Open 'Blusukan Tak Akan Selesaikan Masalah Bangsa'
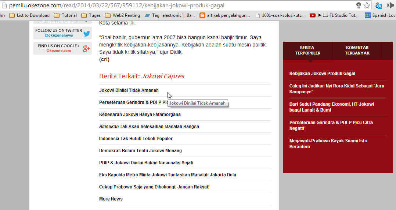The width and height of the screenshot is (396, 210). pos(149,127)
